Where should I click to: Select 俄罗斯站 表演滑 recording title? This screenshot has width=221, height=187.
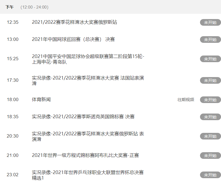pos(88,136)
